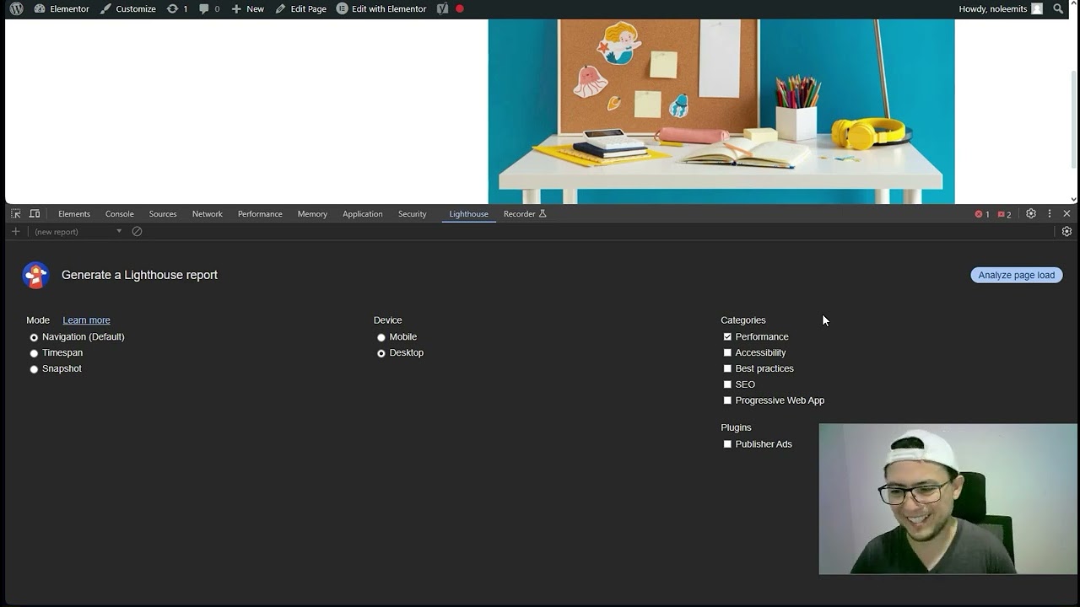Screen dimensions: 1080x607
Task: Click the New content item
Action: click(248, 8)
